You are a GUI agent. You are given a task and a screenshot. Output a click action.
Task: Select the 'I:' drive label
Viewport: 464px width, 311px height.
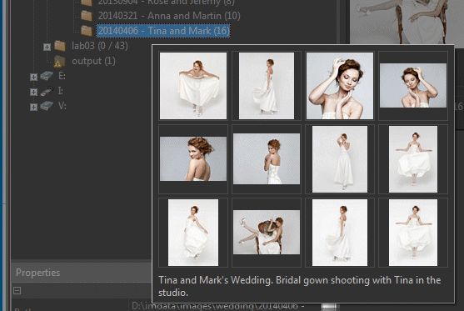click(x=60, y=91)
